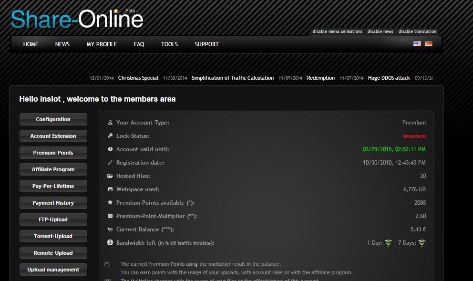Select Pay-Per-Lifetime
This screenshot has height=281, width=473.
(x=53, y=186)
